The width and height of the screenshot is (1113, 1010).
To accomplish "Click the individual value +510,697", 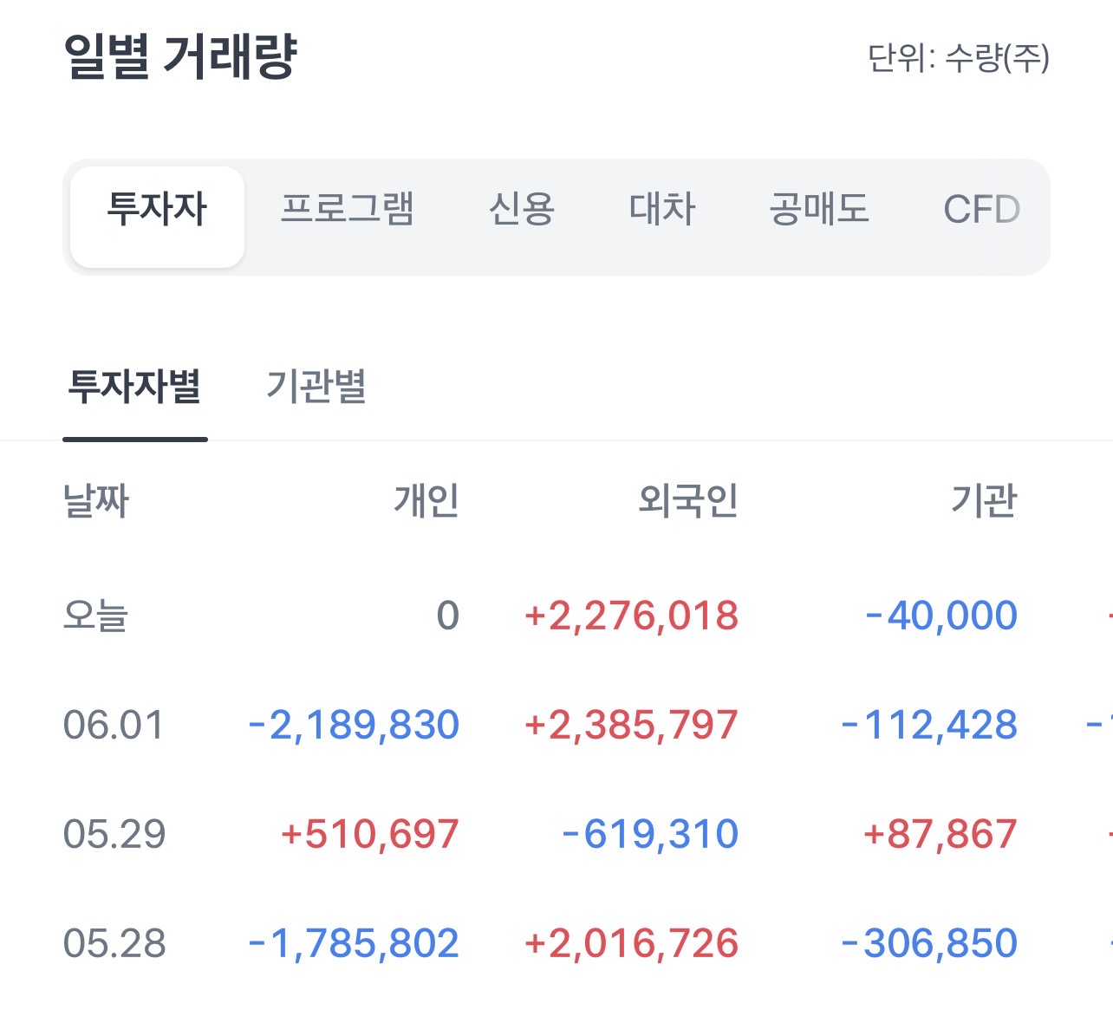I will pyautogui.click(x=369, y=834).
